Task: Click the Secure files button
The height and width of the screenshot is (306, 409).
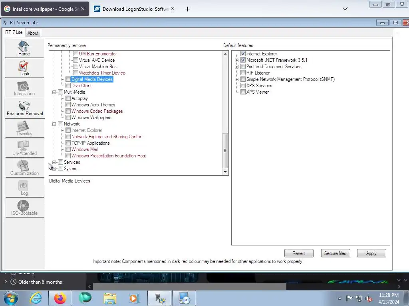Action: coord(335,253)
